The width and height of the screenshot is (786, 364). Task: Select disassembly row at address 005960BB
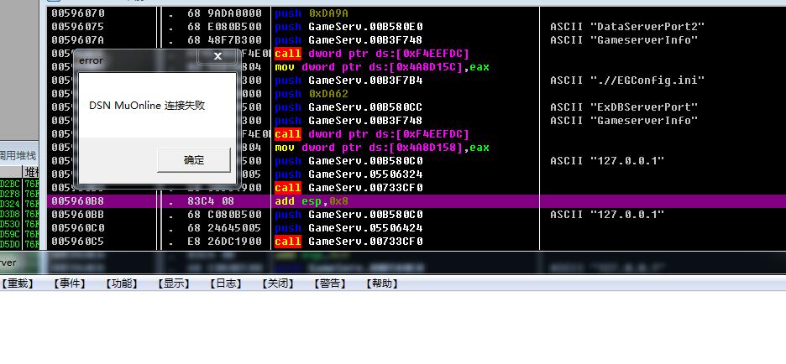pyautogui.click(x=416, y=215)
